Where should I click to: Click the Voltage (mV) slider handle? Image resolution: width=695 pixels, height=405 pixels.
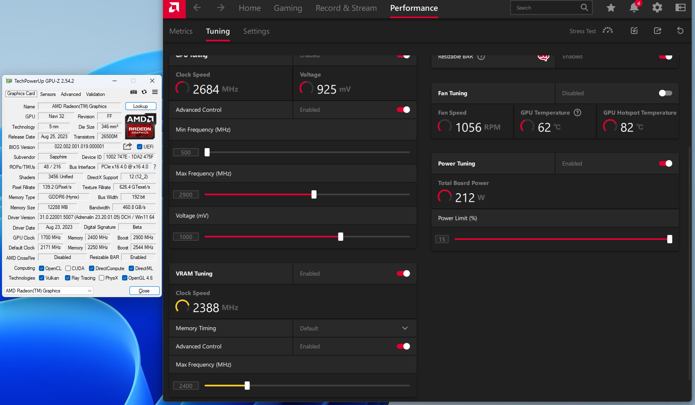coord(341,237)
